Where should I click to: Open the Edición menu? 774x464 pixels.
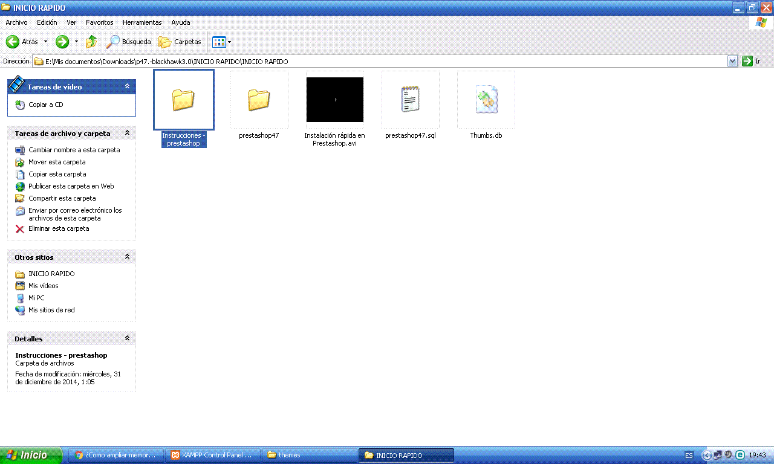pos(47,22)
